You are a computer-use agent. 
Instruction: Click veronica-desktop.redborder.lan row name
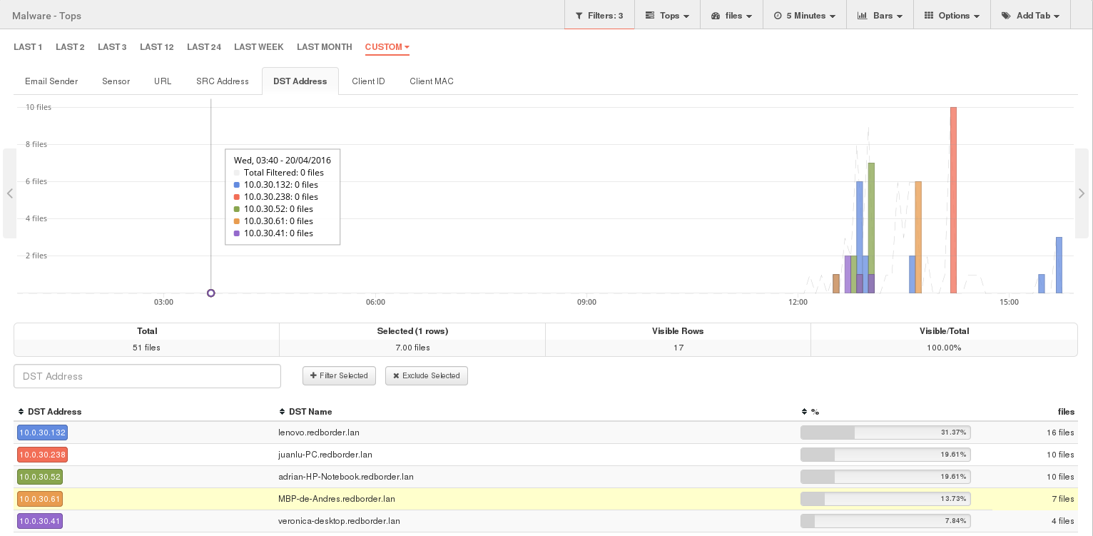(339, 521)
